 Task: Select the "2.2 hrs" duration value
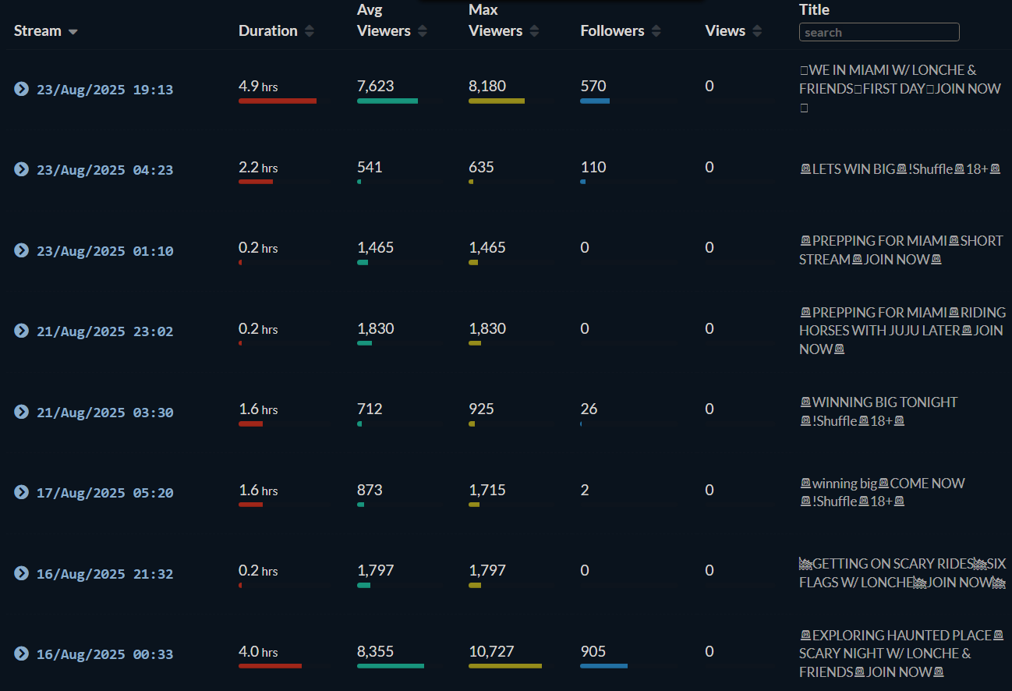258,168
